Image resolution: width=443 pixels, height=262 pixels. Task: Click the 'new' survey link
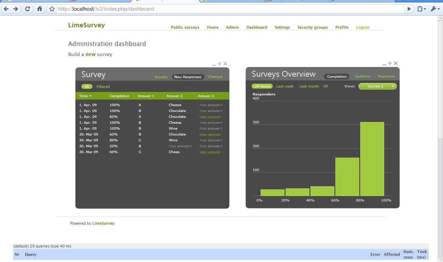(90, 54)
